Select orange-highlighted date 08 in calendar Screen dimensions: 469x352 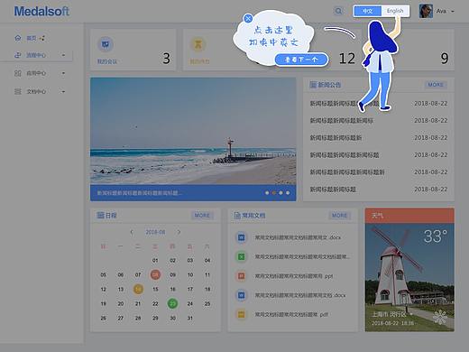155,274
